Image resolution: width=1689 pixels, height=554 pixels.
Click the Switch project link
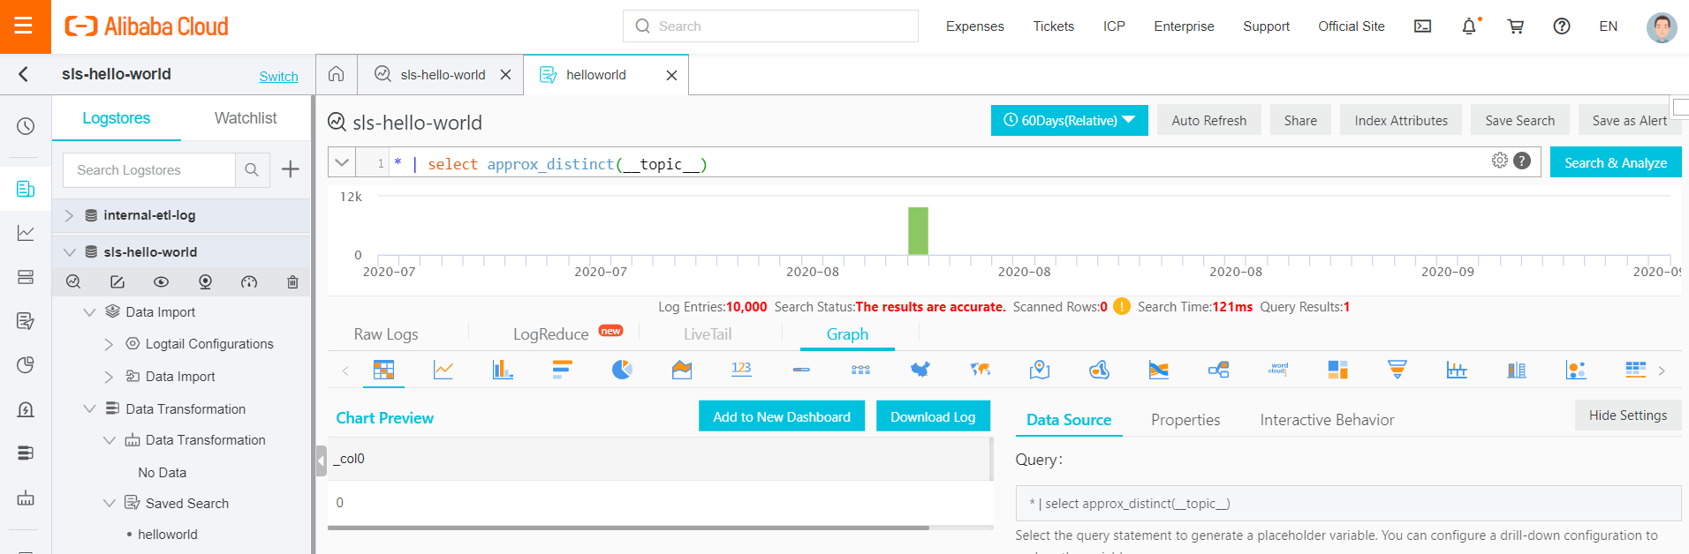tap(278, 77)
